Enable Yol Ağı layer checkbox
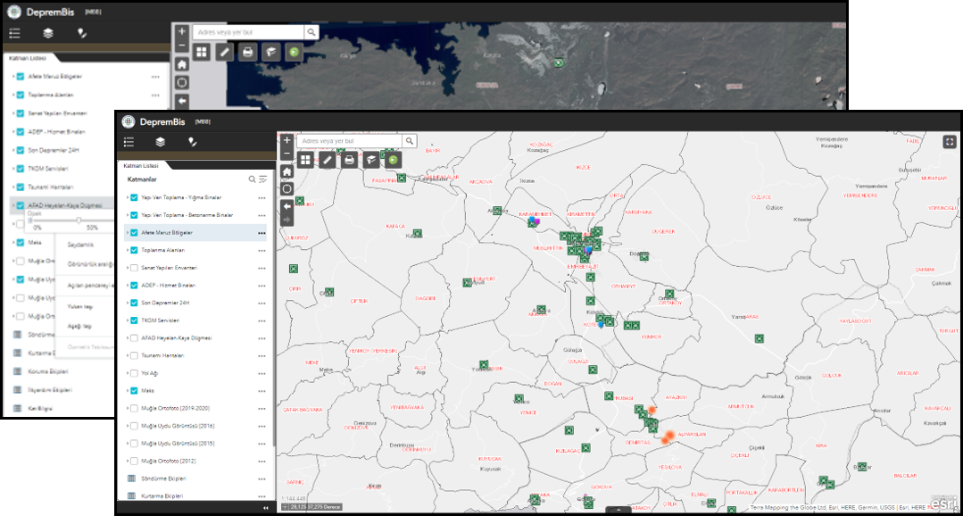 point(133,373)
